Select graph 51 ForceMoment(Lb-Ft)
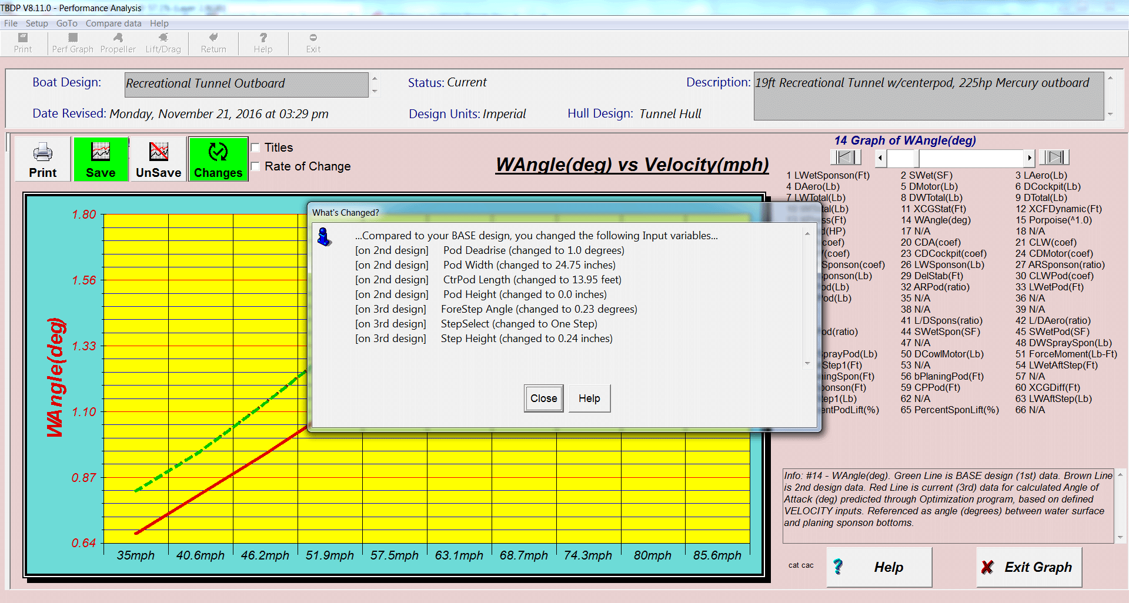1129x603 pixels. (1066, 354)
